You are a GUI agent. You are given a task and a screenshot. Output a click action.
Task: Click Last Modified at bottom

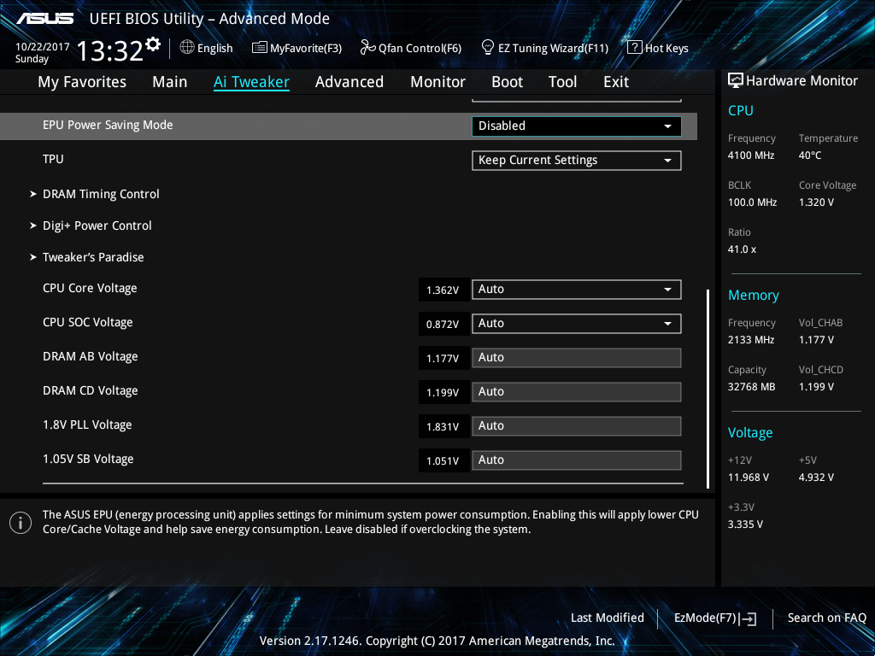click(608, 618)
